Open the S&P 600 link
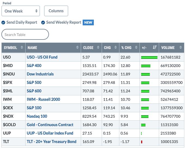 pos(34,91)
